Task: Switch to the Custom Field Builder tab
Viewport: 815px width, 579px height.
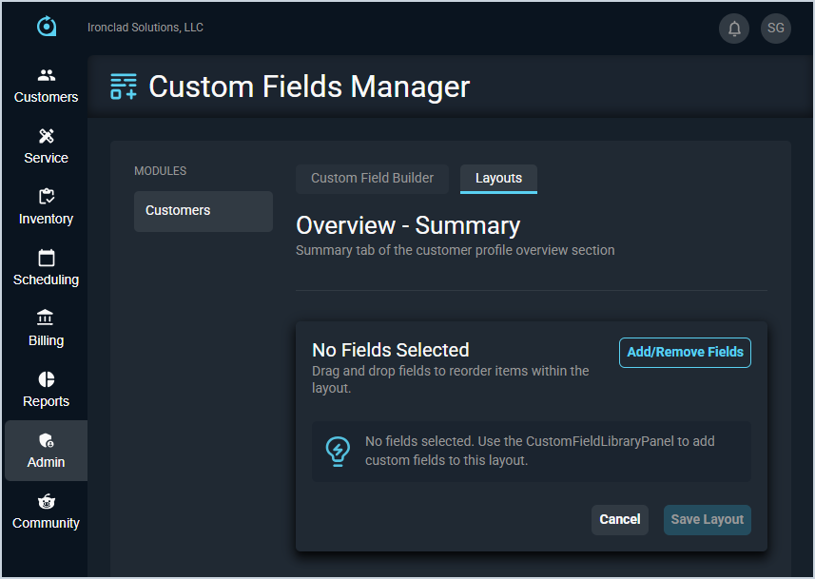Action: [x=372, y=178]
